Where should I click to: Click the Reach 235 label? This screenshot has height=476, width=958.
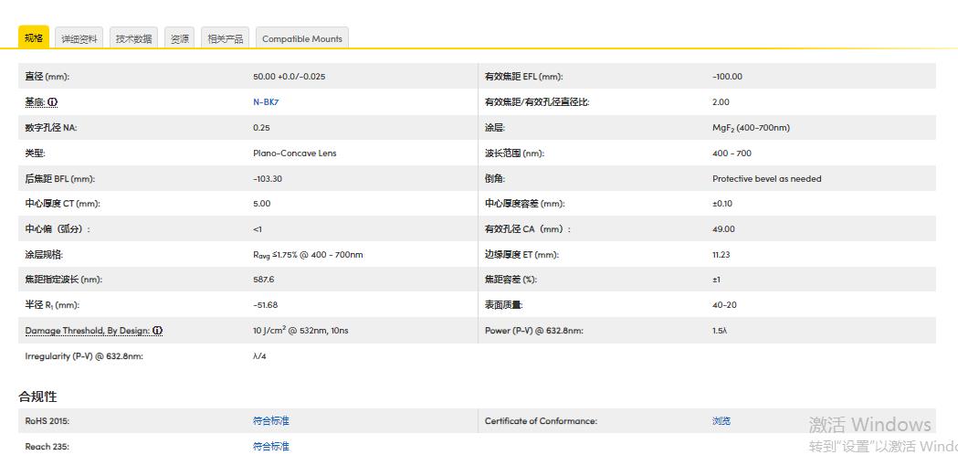coord(47,447)
